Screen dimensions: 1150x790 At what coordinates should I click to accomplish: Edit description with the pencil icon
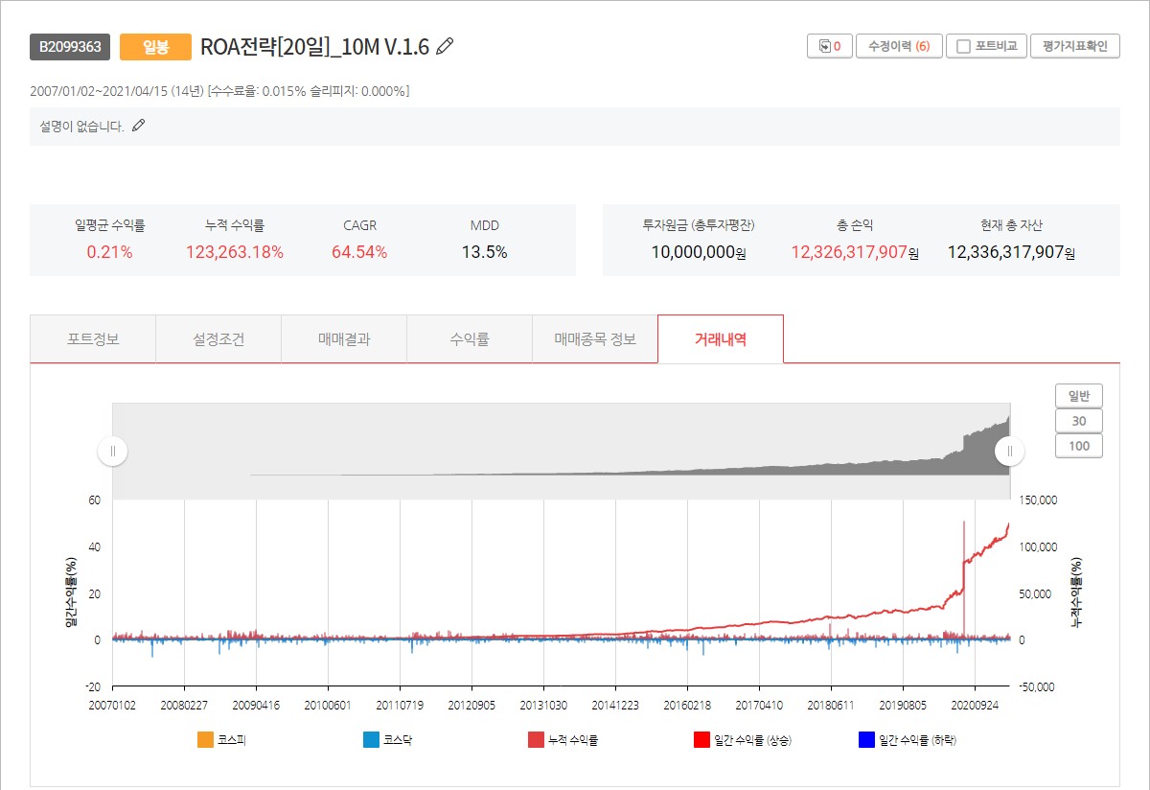click(x=139, y=126)
